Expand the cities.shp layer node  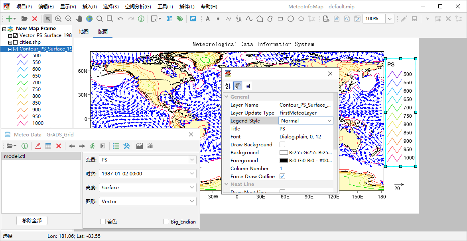click(10, 42)
